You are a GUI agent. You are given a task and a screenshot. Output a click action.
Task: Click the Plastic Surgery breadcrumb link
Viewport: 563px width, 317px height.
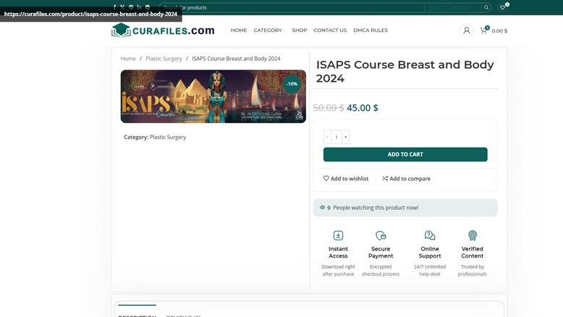(x=164, y=59)
